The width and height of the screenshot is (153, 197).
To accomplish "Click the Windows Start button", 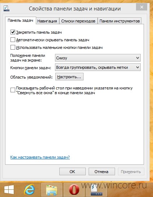I will 9,190.
